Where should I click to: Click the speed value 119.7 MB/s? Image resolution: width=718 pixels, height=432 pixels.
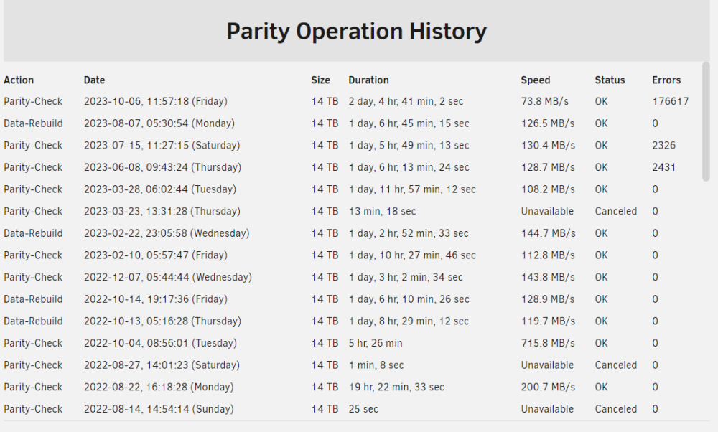coord(548,321)
